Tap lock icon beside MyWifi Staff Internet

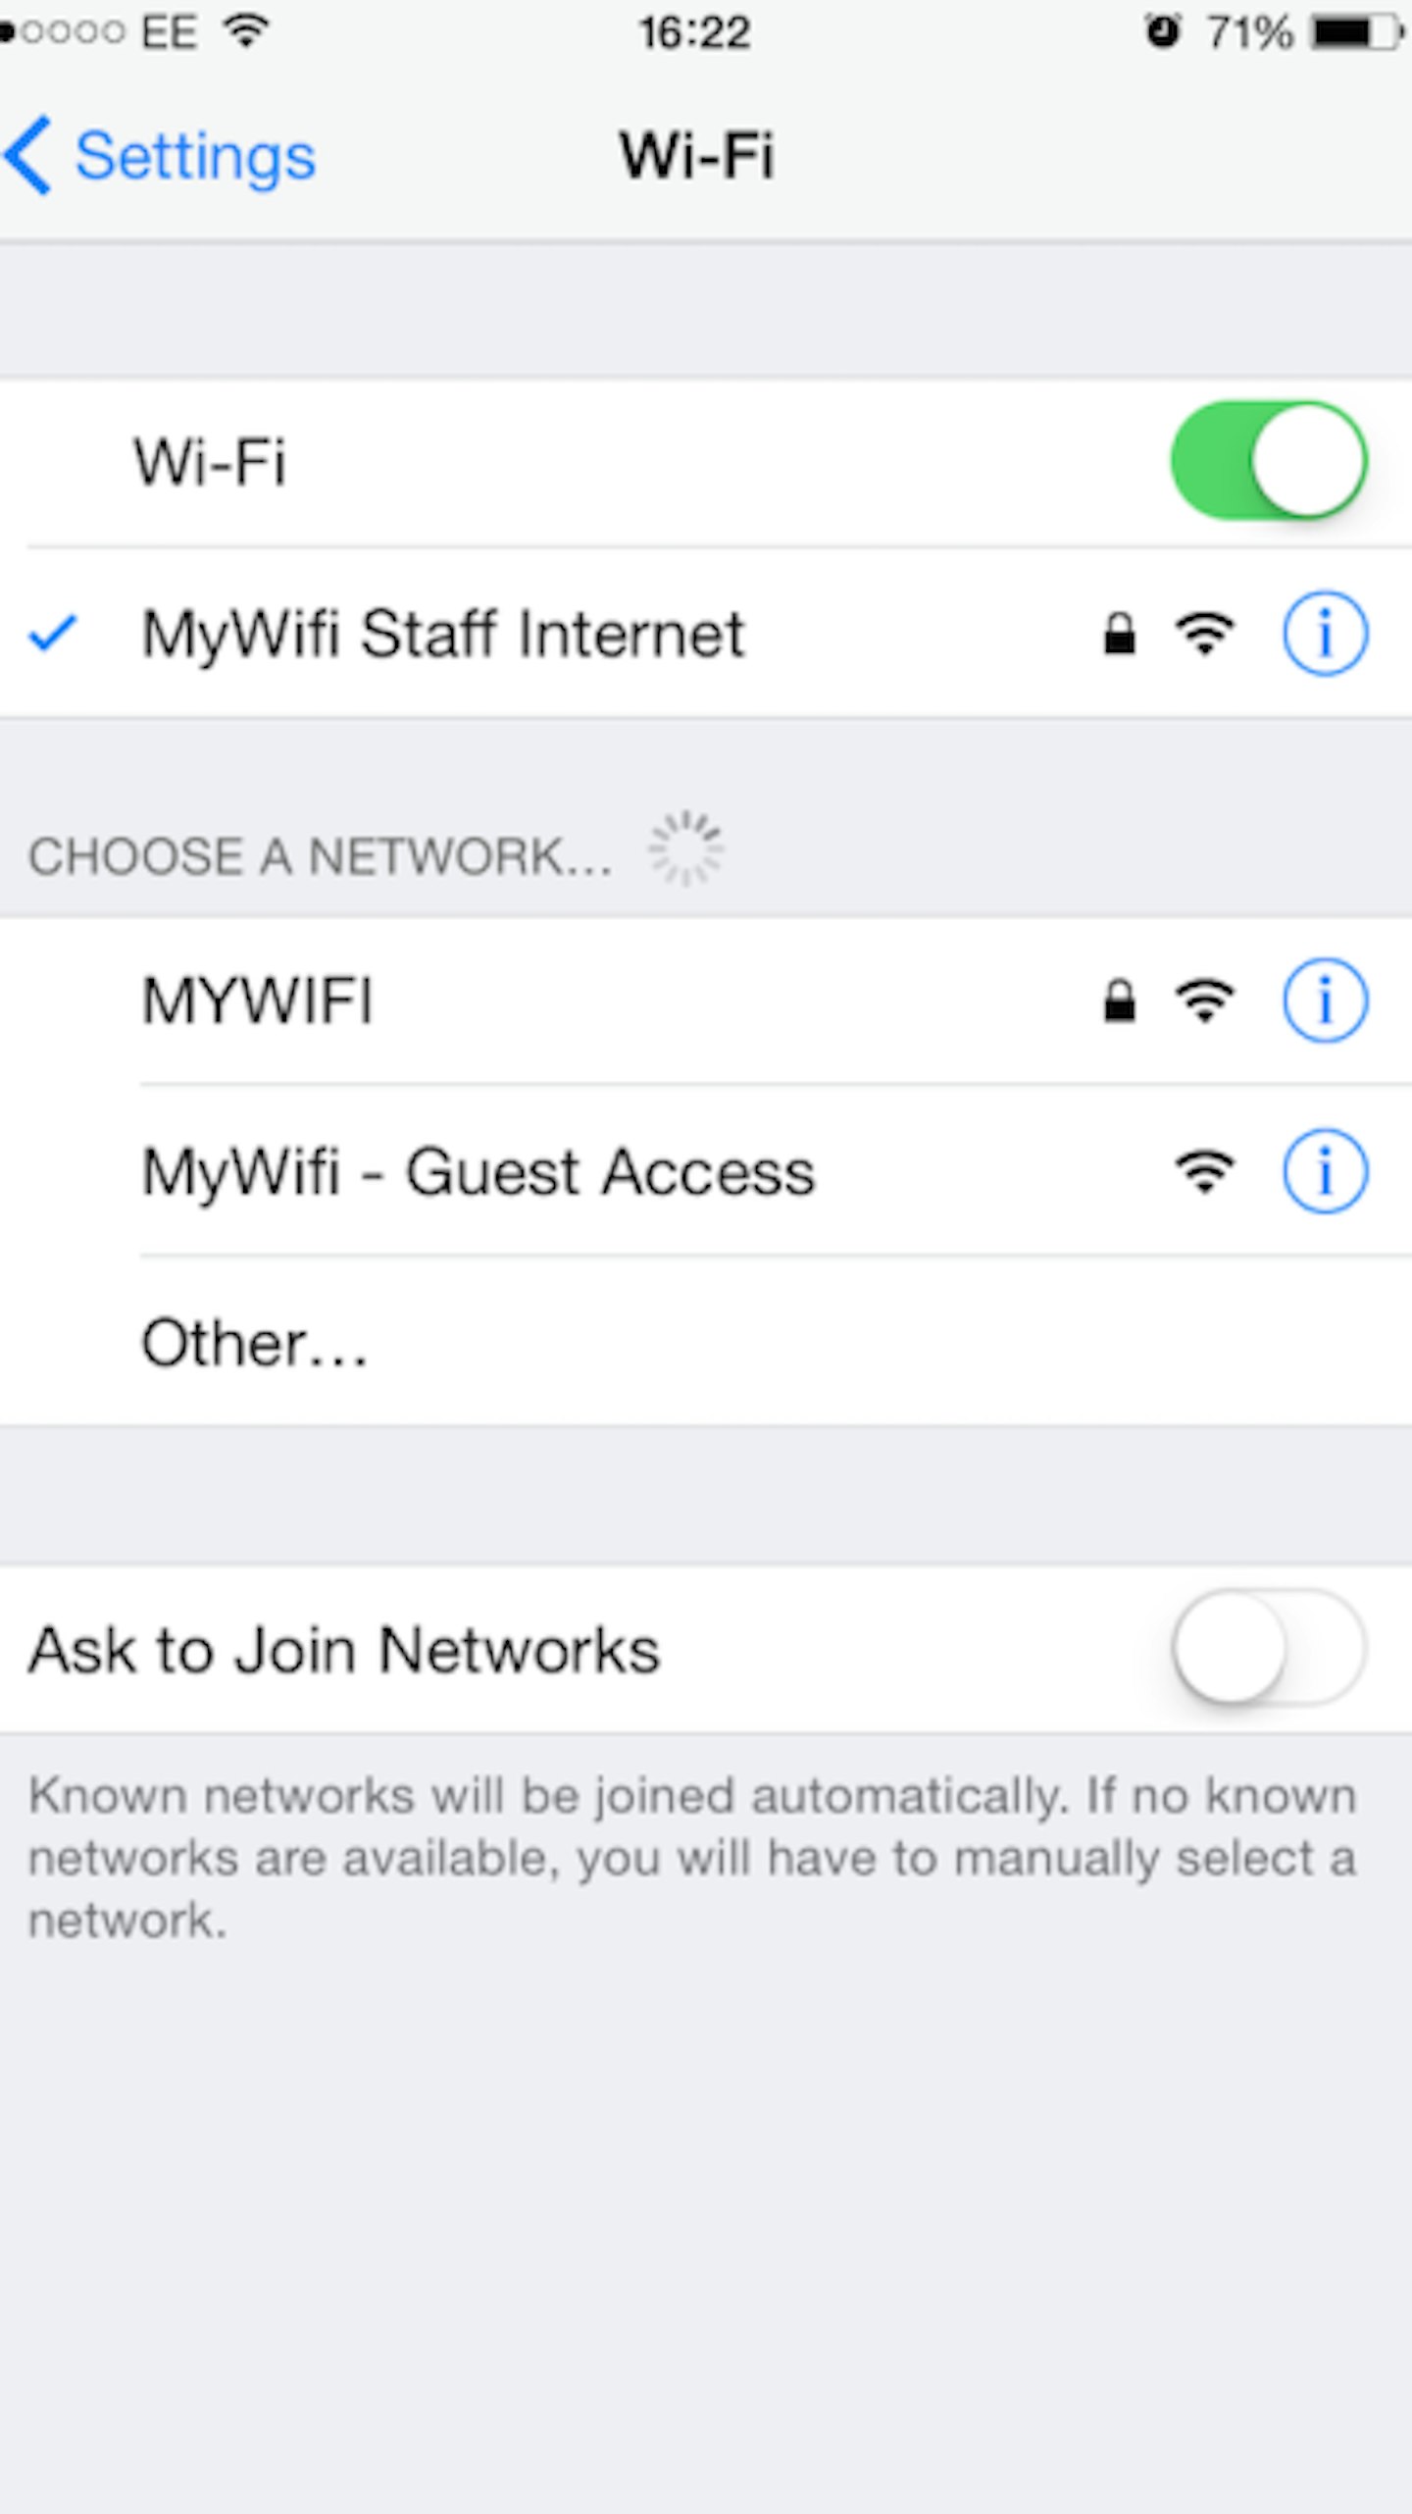[x=1119, y=634]
